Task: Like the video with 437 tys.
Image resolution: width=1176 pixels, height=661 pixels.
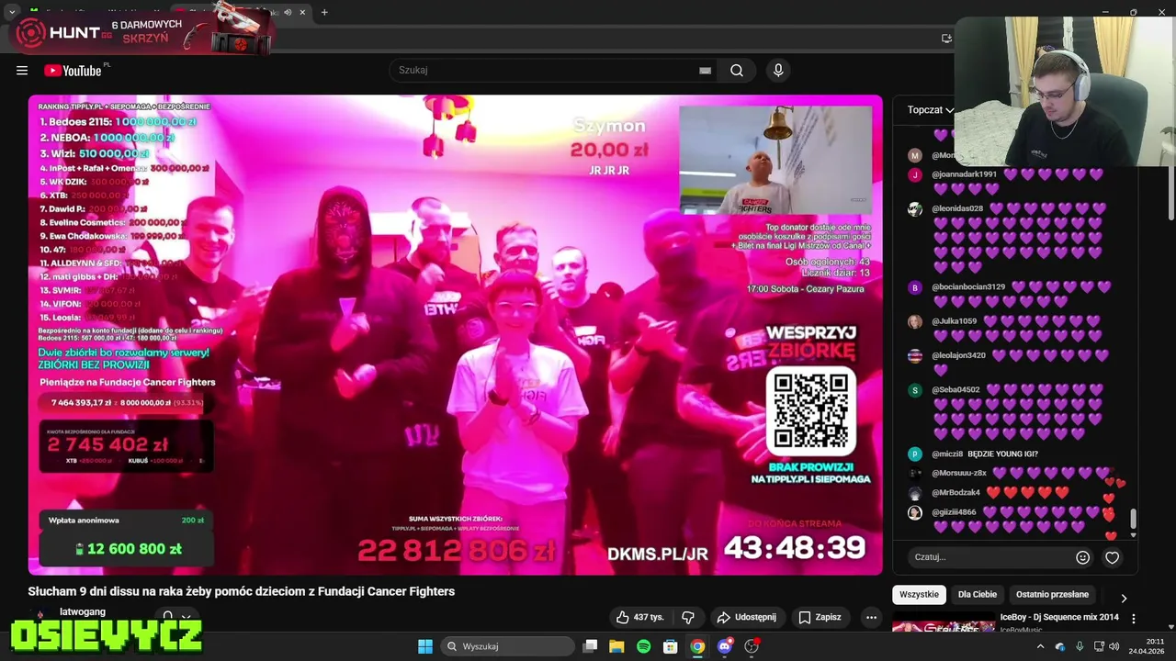Action: 639,617
